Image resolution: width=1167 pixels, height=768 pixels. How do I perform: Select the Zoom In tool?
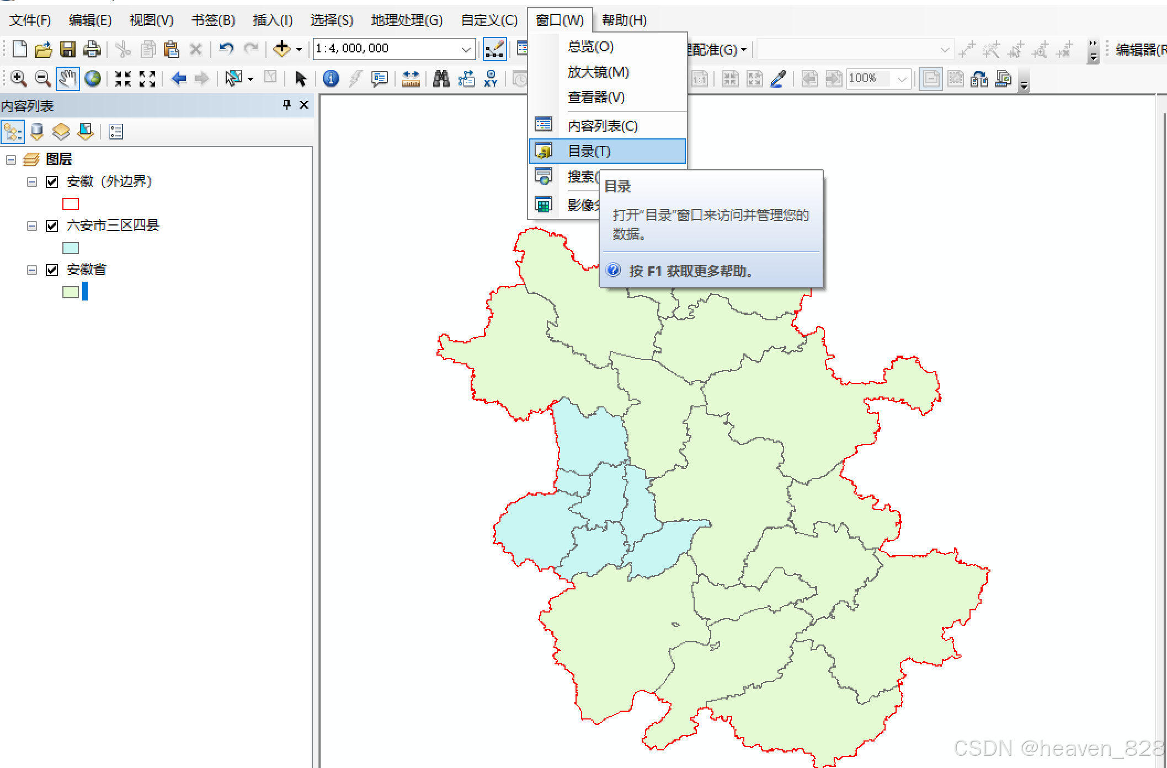coord(18,79)
